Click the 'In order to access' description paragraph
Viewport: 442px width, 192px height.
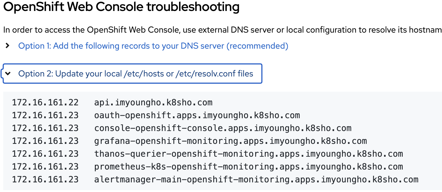point(222,30)
